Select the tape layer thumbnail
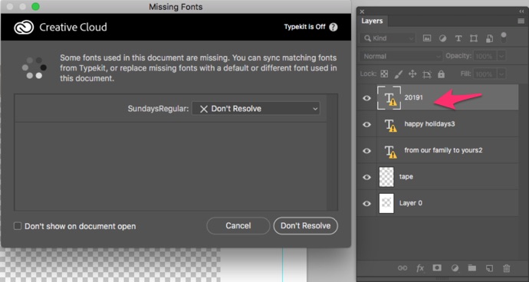529x282 pixels. pyautogui.click(x=386, y=177)
